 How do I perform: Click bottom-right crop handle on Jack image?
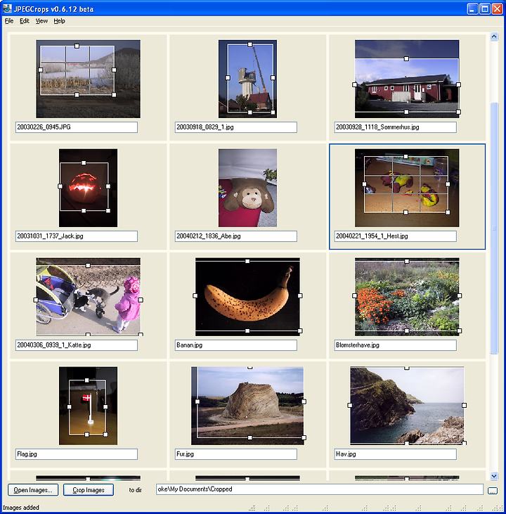tap(108, 210)
